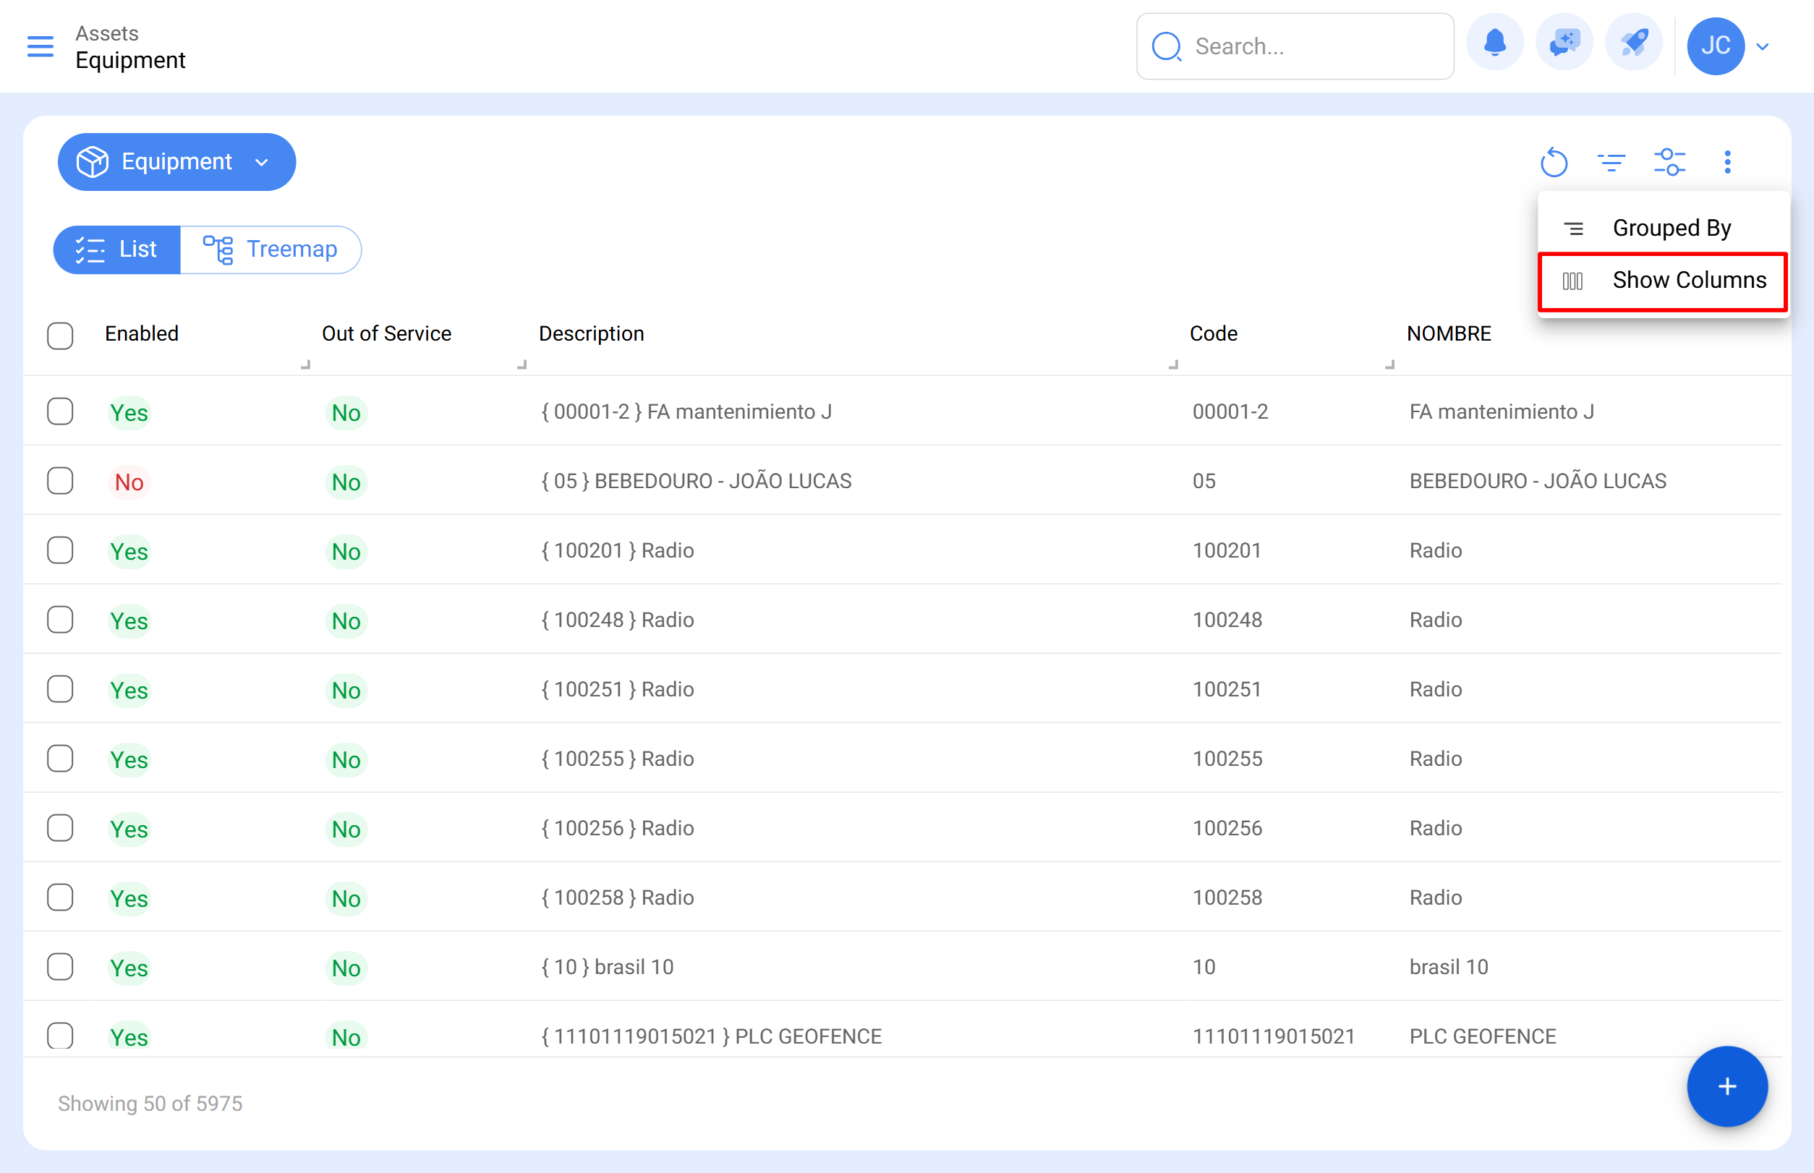Check the 100258 Radio row checkbox

pyautogui.click(x=60, y=897)
